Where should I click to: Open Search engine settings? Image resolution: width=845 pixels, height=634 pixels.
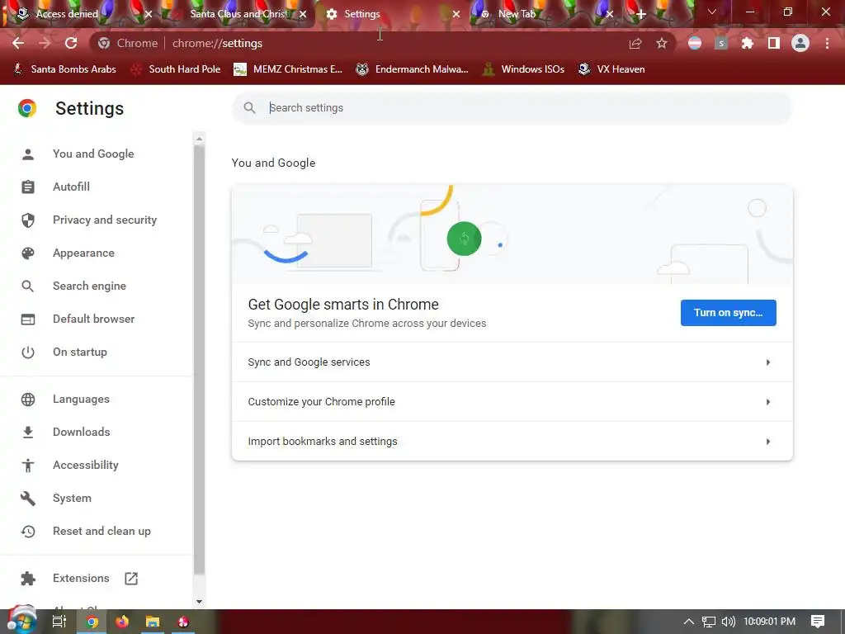89,286
